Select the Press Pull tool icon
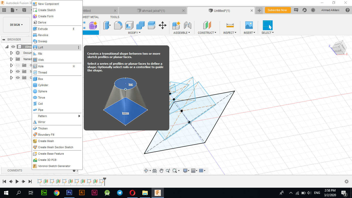This screenshot has height=198, width=352. pyautogui.click(x=107, y=25)
